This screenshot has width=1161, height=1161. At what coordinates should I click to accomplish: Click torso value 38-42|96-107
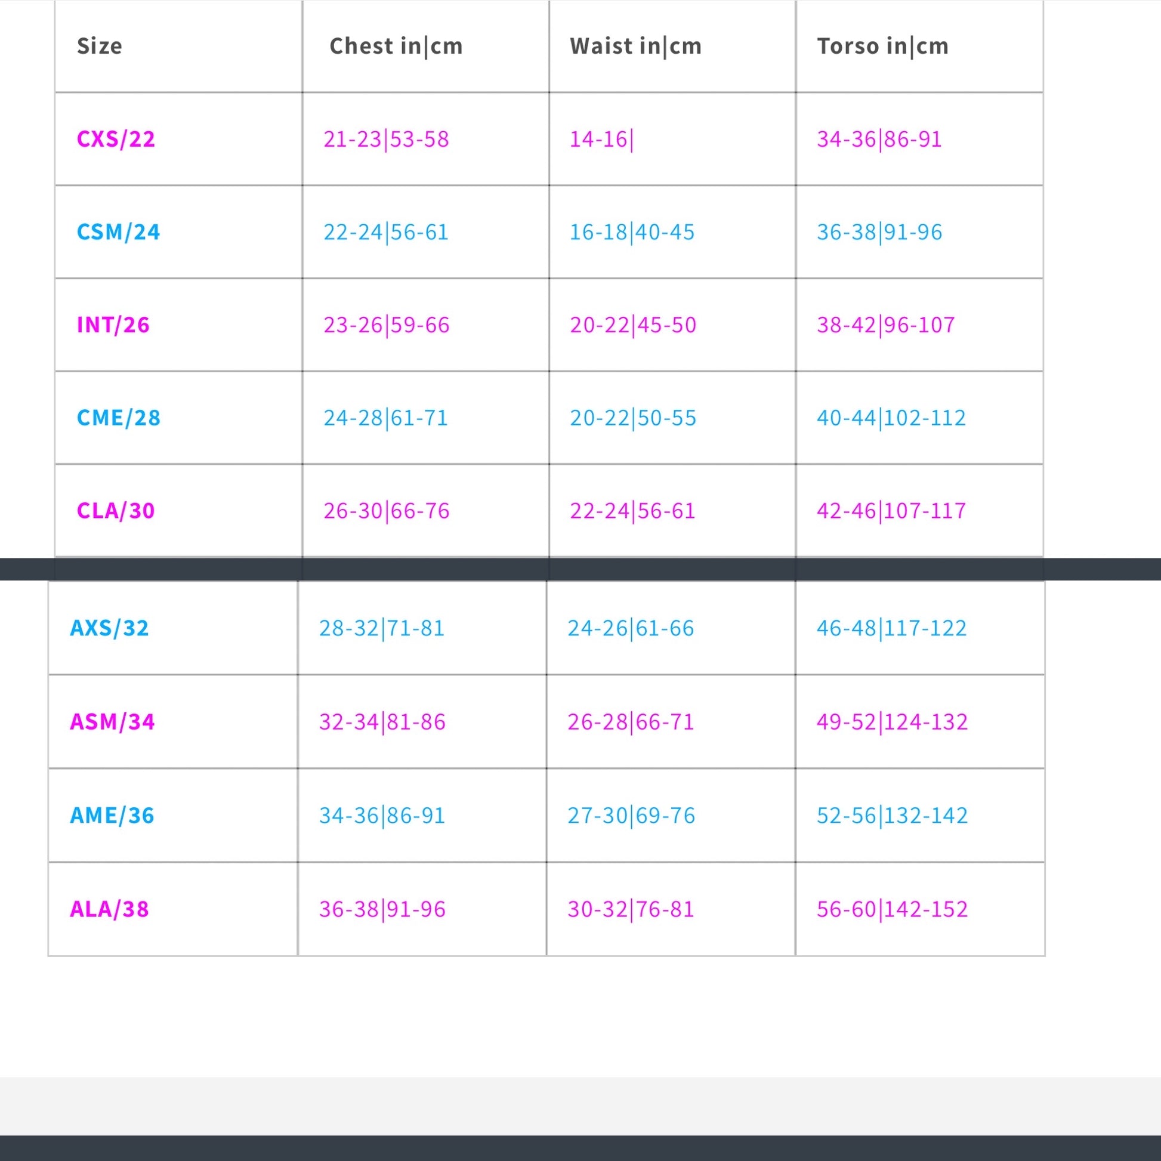click(x=886, y=325)
